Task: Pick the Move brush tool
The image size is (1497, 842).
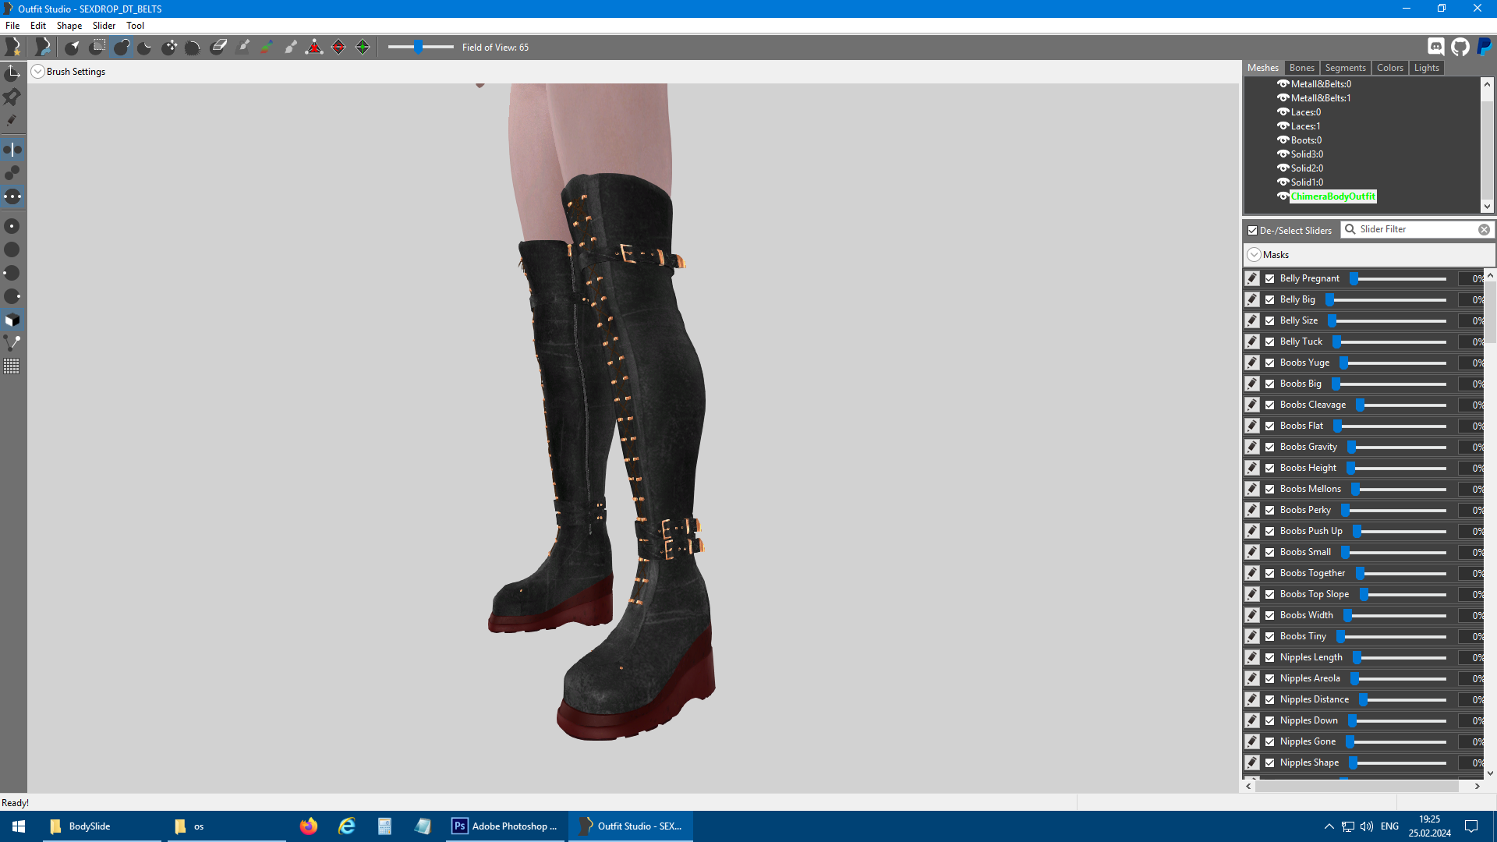Action: (x=170, y=47)
